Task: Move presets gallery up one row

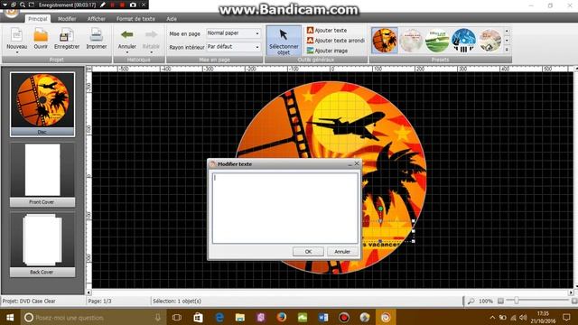Action: point(507,31)
